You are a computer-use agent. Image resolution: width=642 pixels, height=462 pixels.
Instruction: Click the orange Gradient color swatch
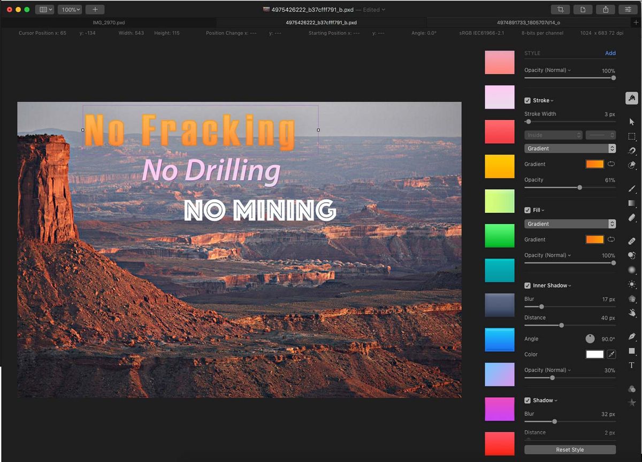point(595,164)
